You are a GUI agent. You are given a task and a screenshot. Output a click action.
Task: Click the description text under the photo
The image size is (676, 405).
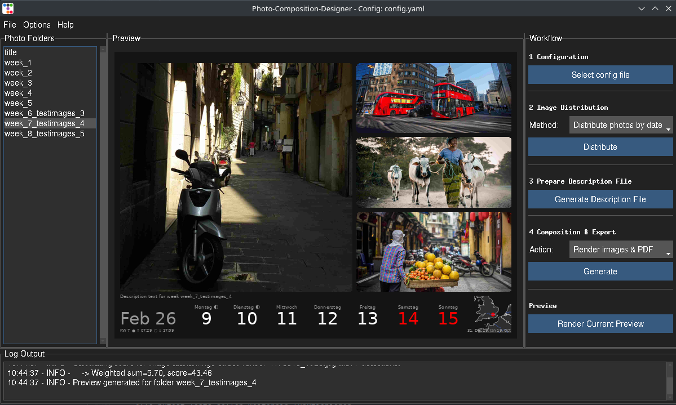point(176,296)
